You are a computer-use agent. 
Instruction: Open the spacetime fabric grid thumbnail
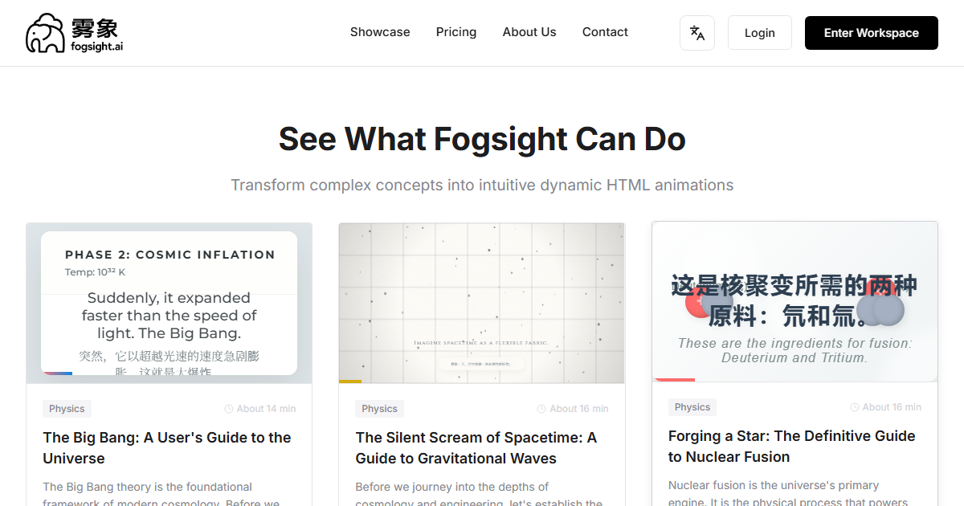click(x=482, y=303)
